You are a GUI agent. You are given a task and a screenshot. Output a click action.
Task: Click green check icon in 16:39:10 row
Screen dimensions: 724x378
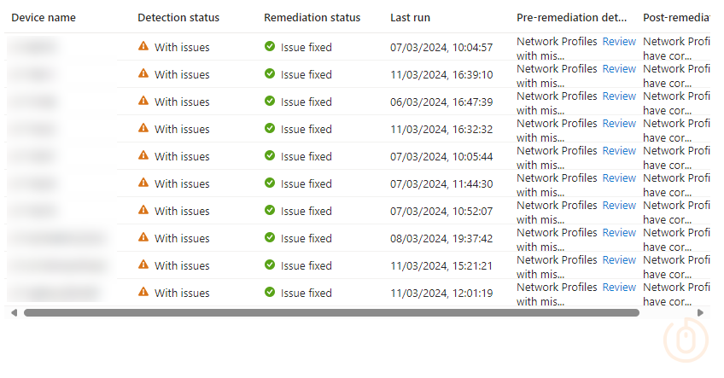(x=270, y=74)
